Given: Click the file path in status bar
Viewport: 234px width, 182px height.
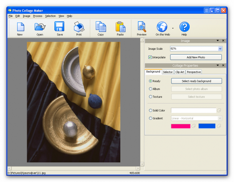Looking at the screenshot, I should point(27,173).
